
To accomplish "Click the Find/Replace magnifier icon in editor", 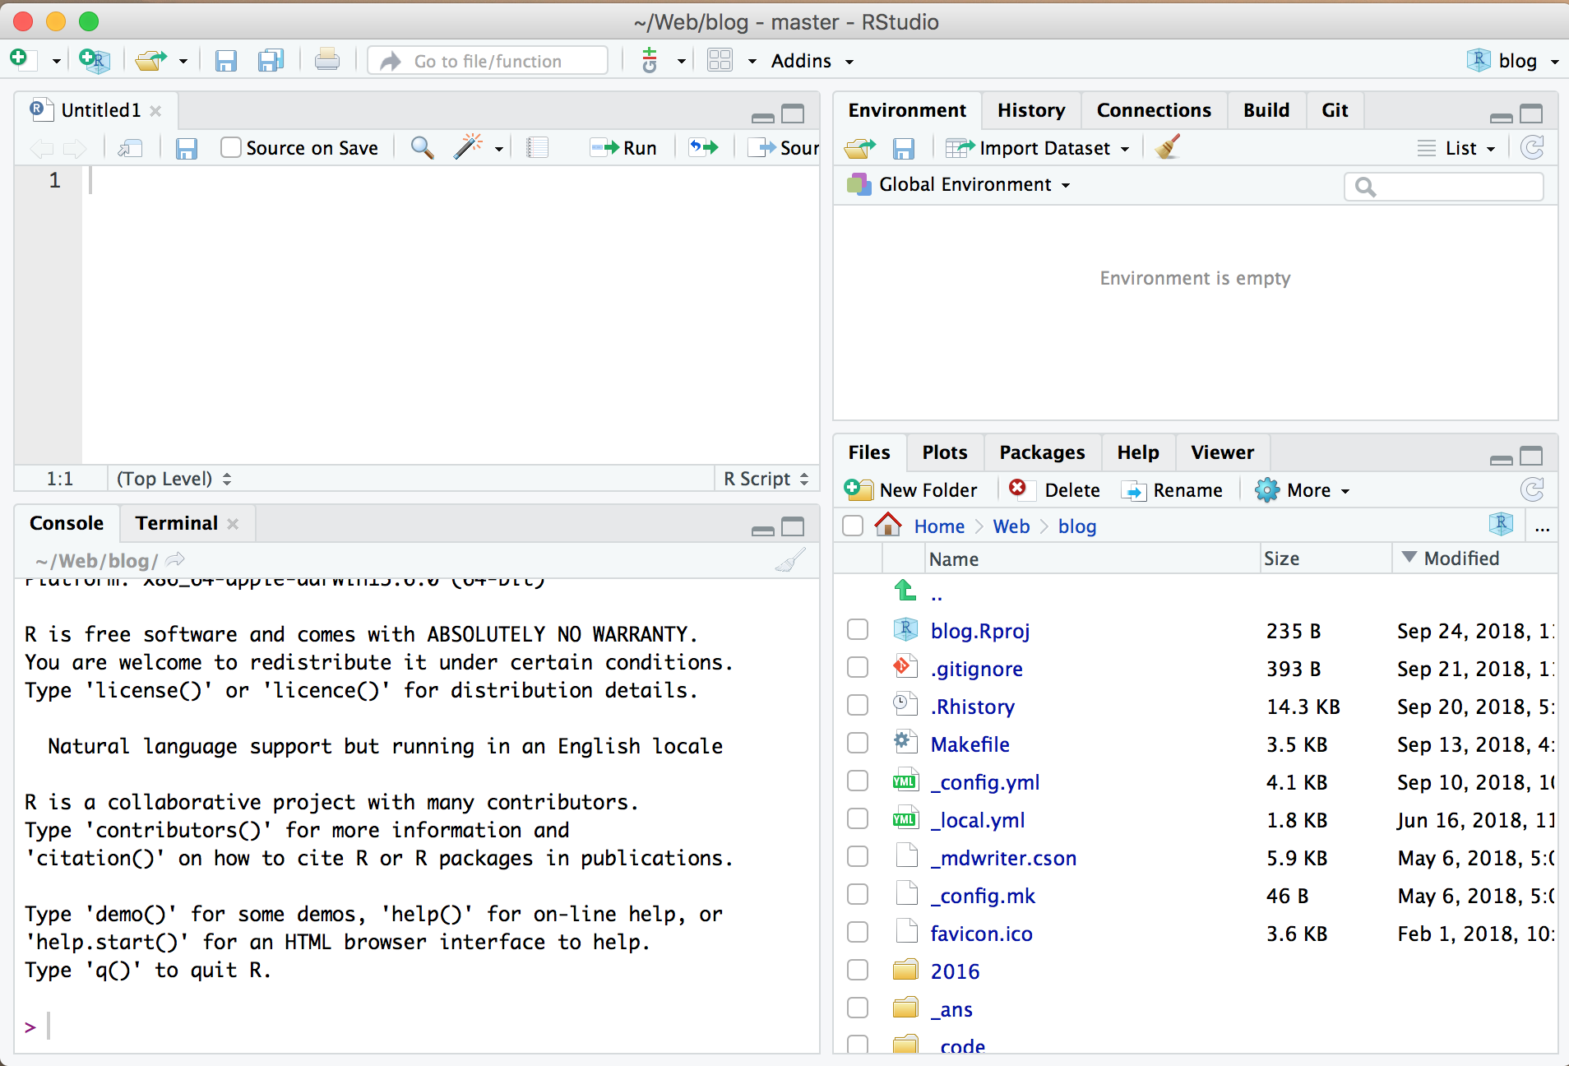I will pyautogui.click(x=423, y=148).
